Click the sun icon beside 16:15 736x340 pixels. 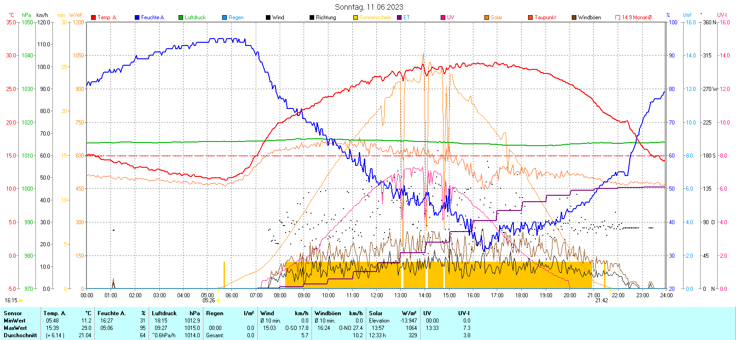[x=21, y=300]
